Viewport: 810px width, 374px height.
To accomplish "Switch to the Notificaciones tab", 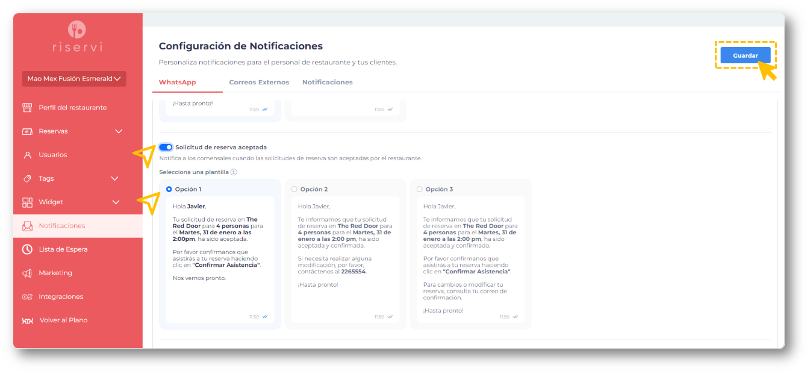I will click(328, 83).
